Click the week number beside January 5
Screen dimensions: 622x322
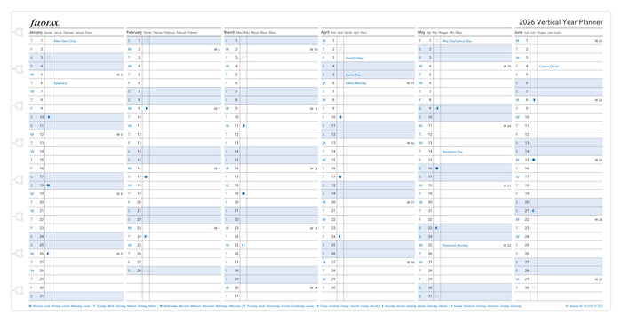tap(119, 75)
